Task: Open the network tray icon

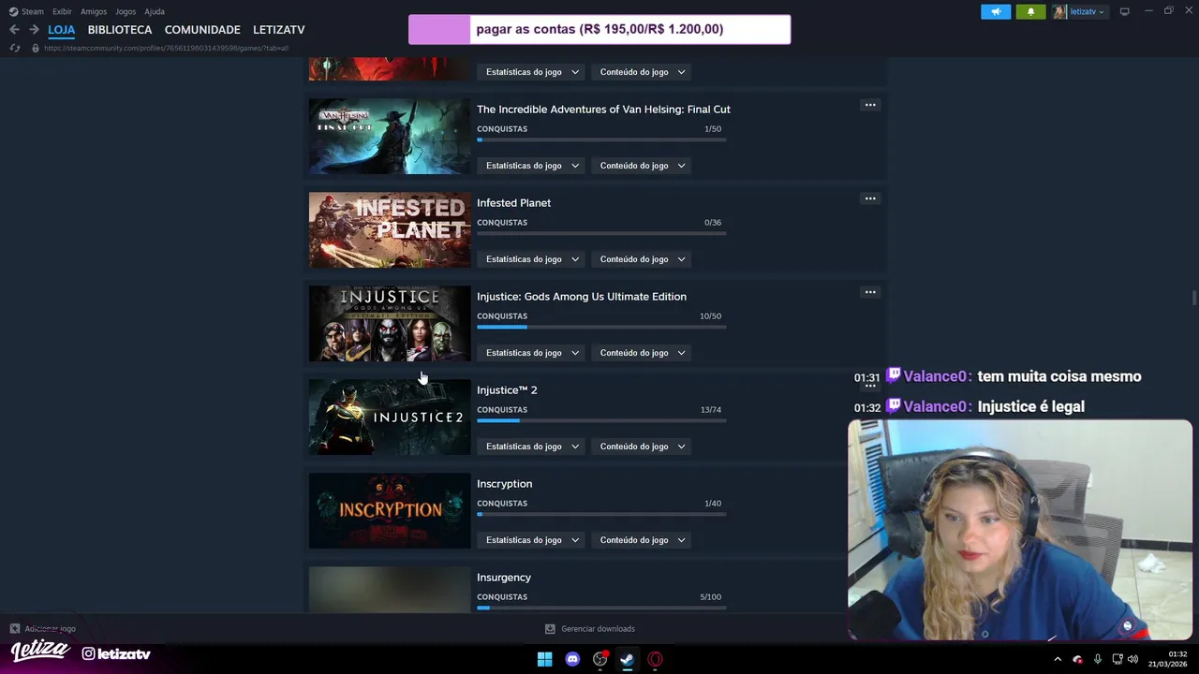Action: [x=1117, y=659]
